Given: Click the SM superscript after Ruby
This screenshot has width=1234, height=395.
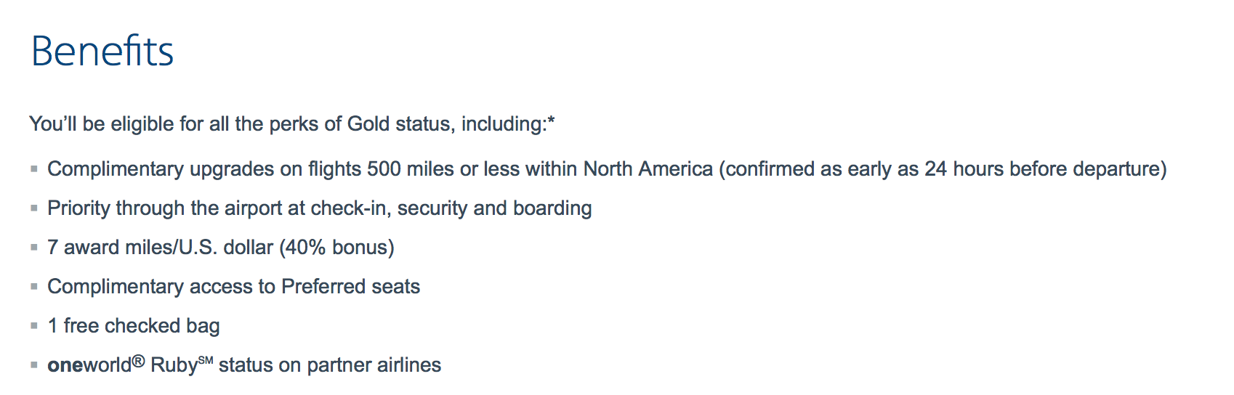Looking at the screenshot, I should 205,360.
